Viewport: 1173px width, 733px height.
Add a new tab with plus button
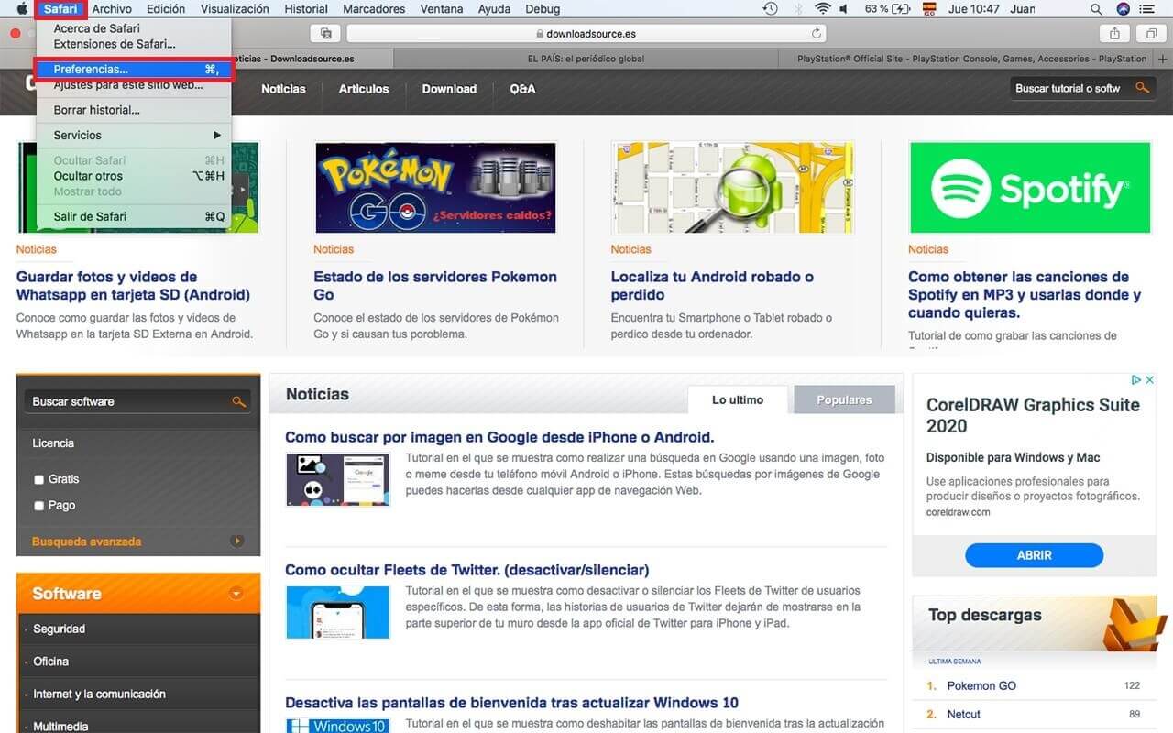pyautogui.click(x=1163, y=59)
